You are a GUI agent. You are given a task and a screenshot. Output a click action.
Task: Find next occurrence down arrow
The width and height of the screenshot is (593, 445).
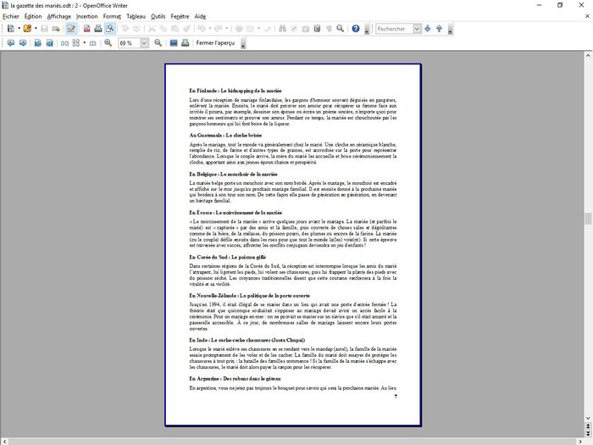coord(428,28)
